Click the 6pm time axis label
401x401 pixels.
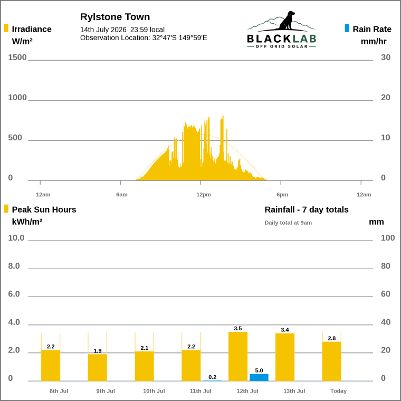tap(282, 194)
